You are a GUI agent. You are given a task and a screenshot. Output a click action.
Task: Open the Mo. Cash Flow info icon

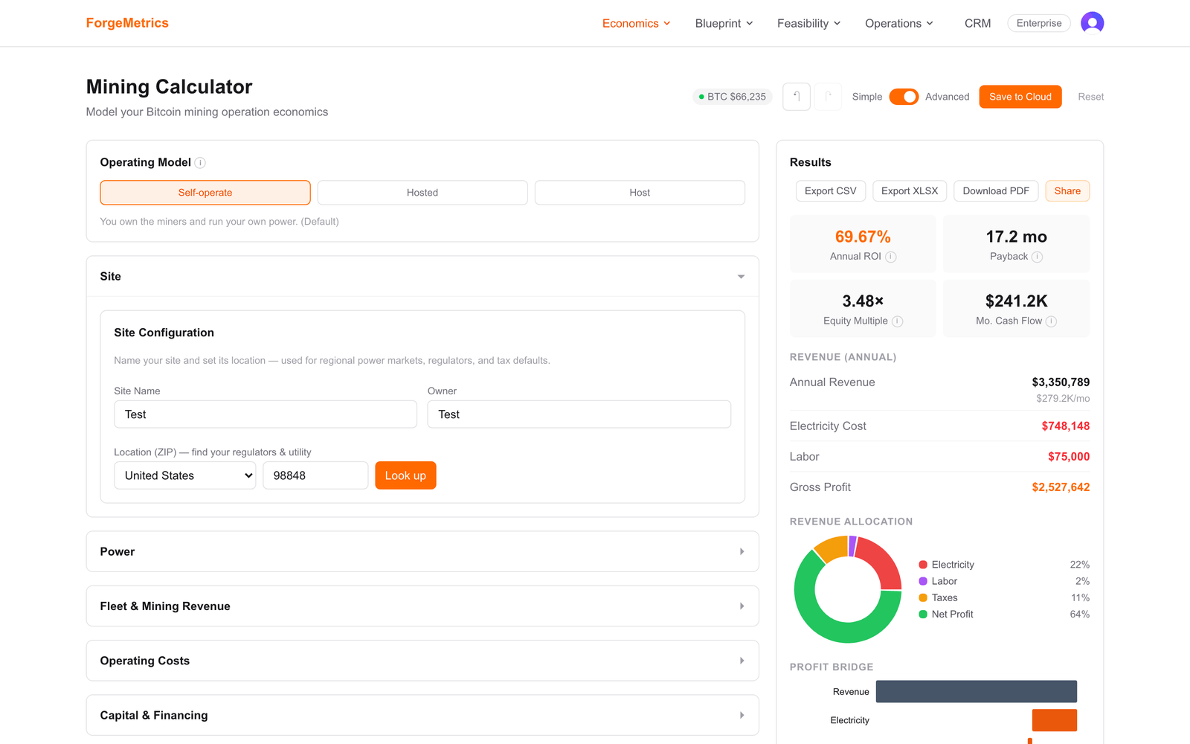pyautogui.click(x=1052, y=321)
